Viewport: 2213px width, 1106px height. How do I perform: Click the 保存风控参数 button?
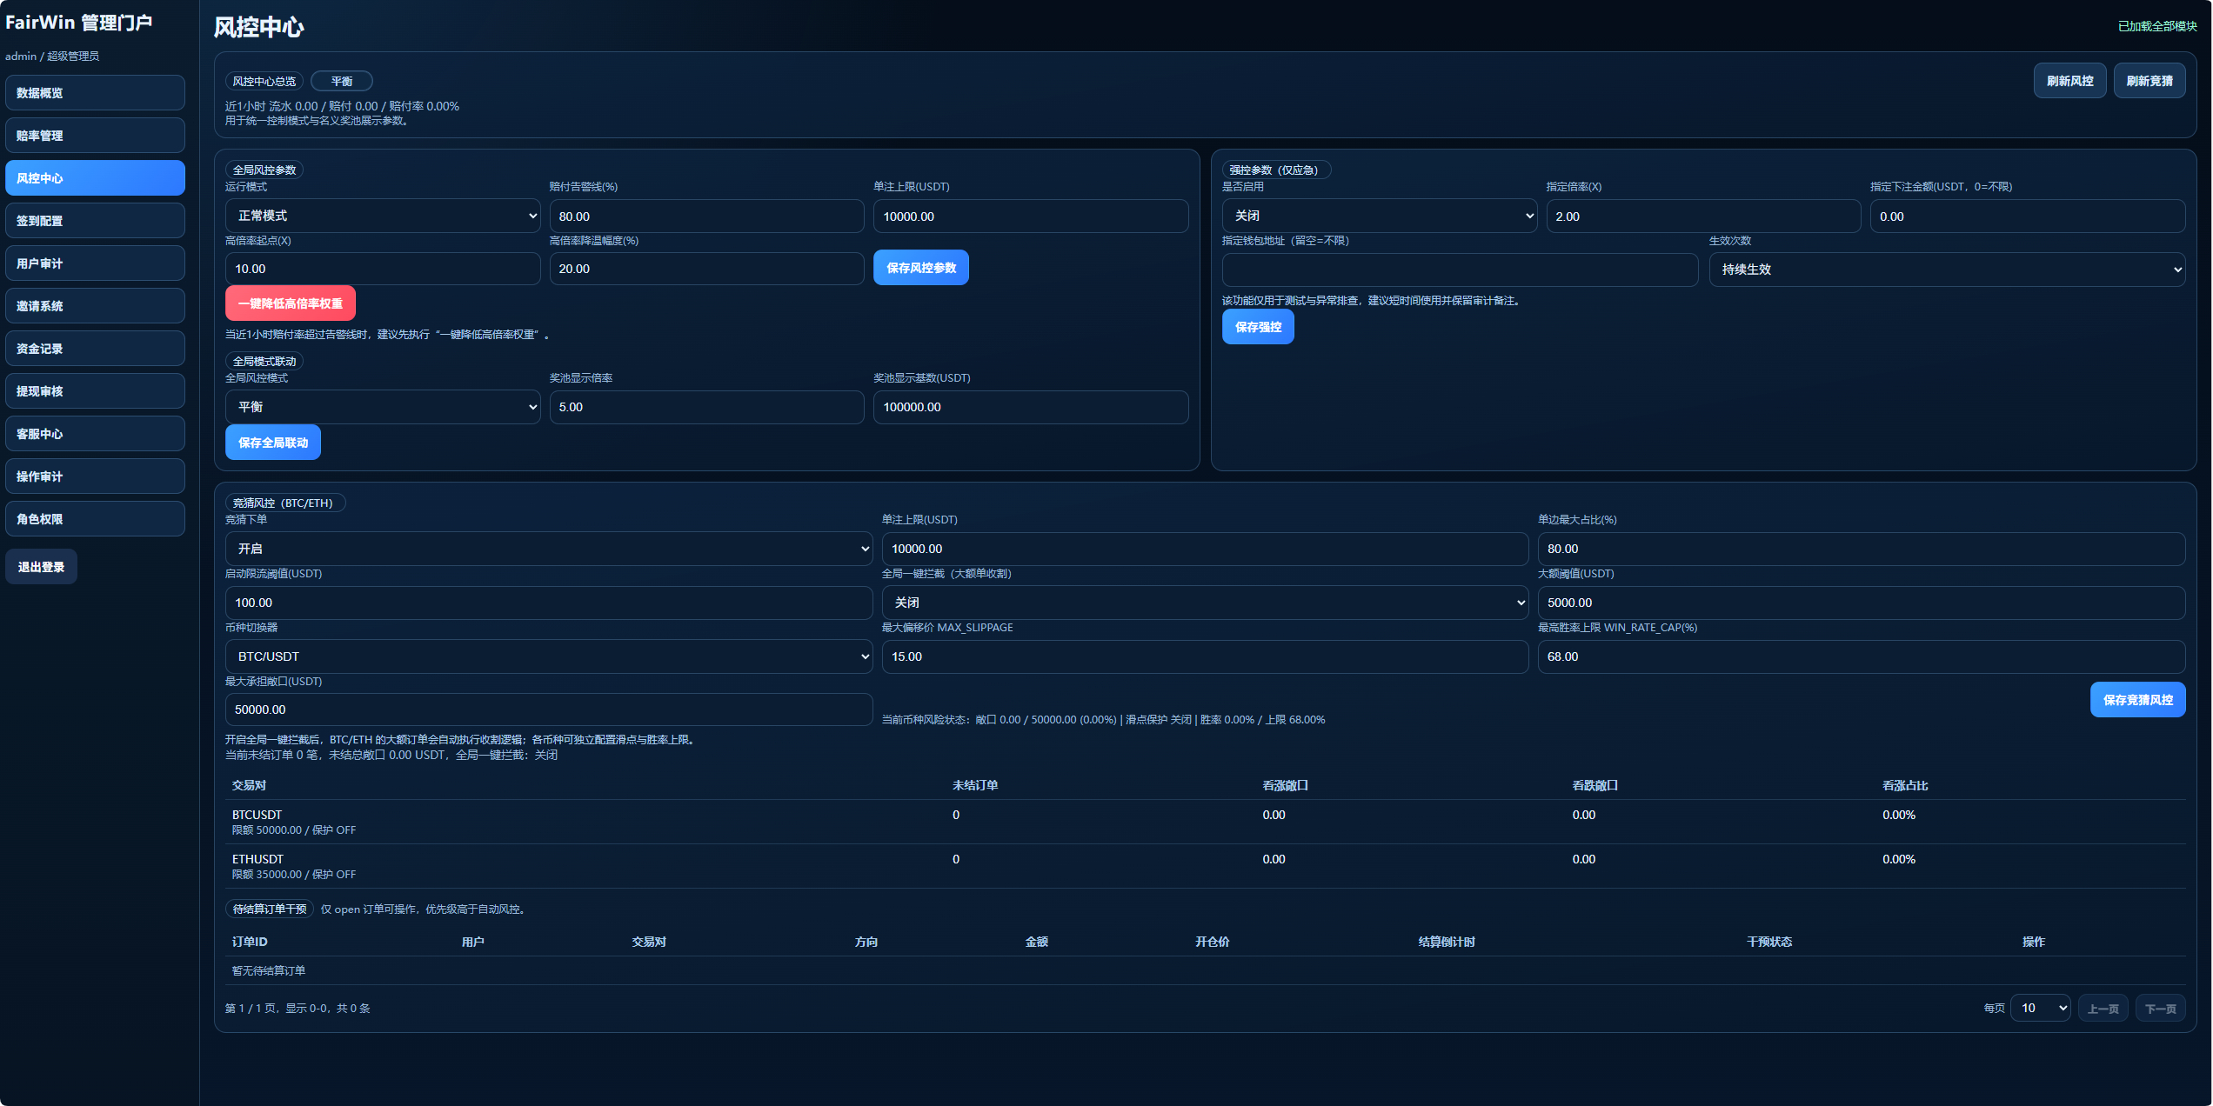tap(920, 268)
